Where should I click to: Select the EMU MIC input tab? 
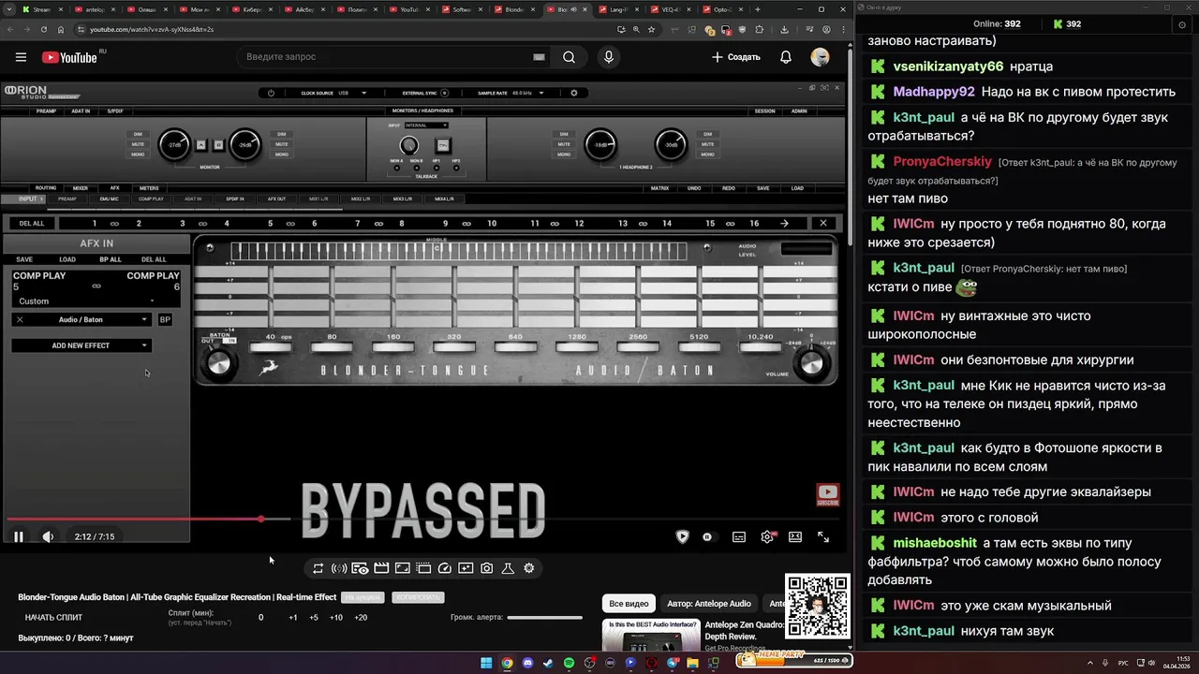(x=109, y=198)
